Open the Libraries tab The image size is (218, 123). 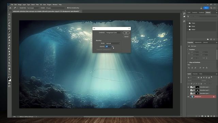point(205,42)
